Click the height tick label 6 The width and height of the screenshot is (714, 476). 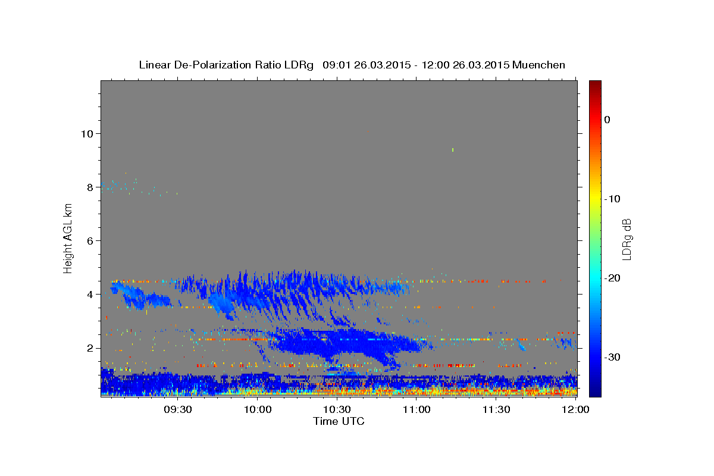pos(91,240)
